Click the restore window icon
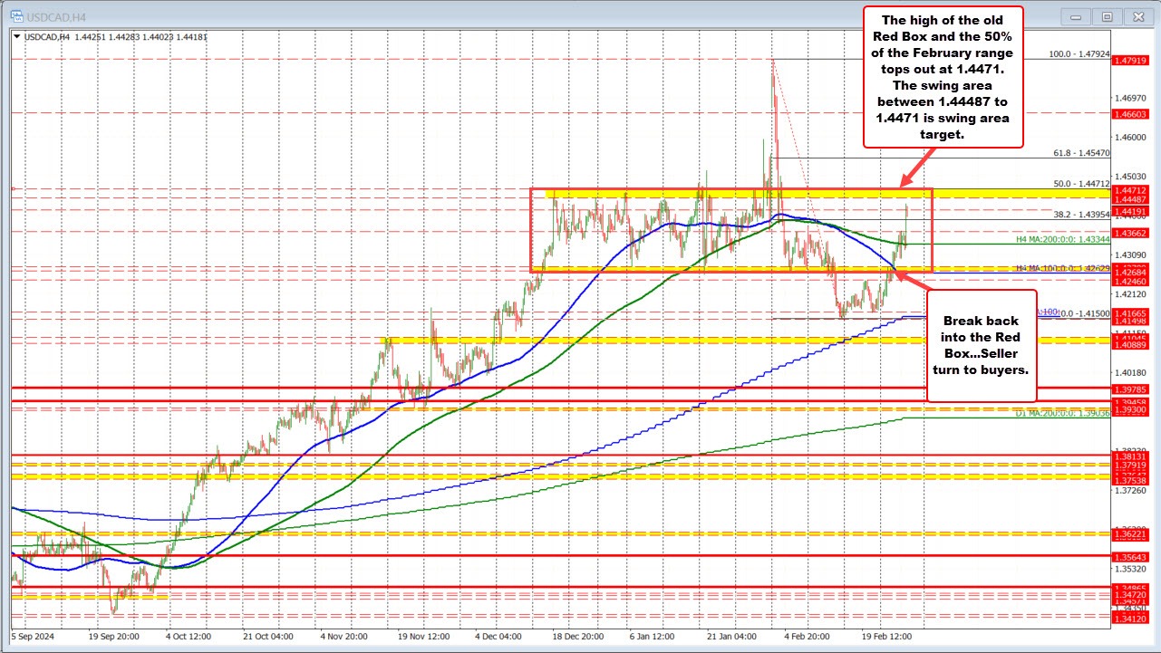 click(1107, 15)
